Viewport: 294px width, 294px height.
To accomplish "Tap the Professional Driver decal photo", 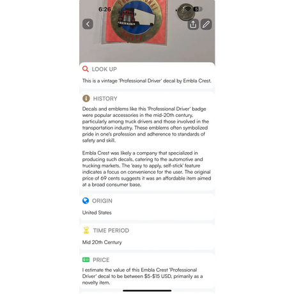I will [134, 22].
